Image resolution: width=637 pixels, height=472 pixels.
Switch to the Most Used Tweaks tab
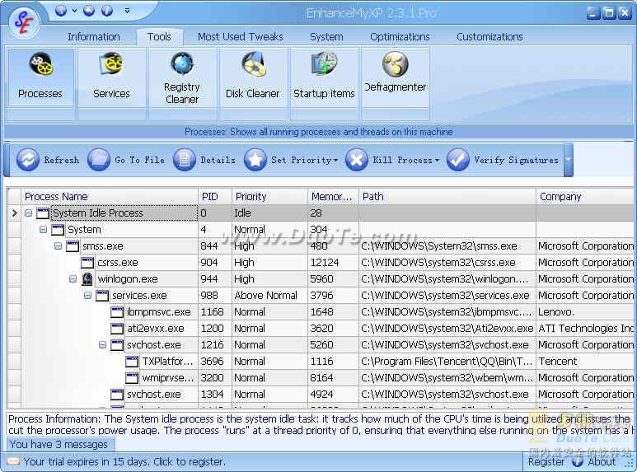[240, 37]
